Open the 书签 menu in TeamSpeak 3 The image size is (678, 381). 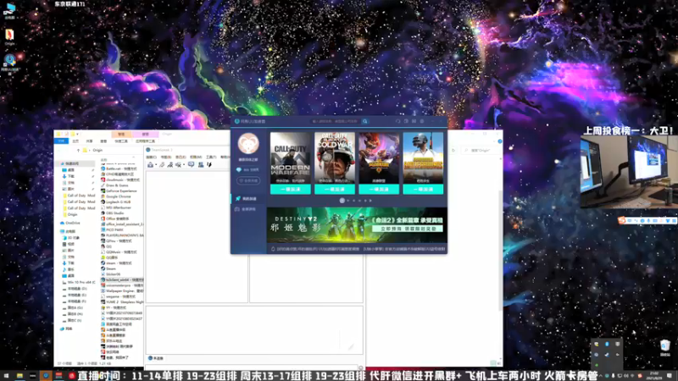[x=166, y=157]
